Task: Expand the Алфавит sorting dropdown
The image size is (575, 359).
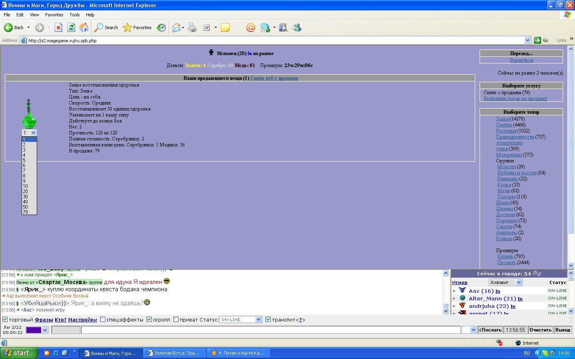Action: point(506,282)
